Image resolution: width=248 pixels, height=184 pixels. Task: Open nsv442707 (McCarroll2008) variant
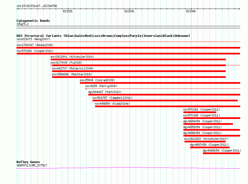point(73,68)
